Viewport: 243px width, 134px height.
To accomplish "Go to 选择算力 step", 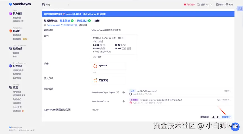I will pos(82,21).
